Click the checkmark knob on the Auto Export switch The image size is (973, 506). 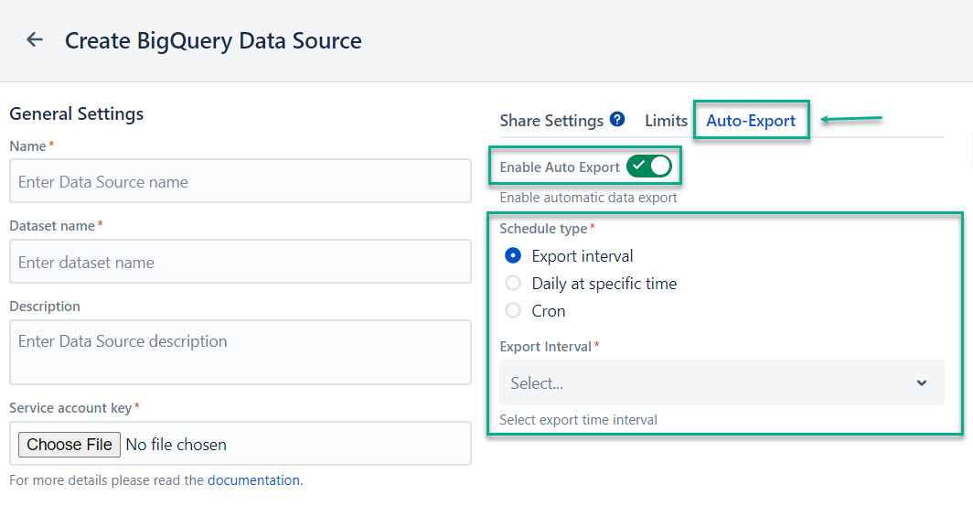[639, 167]
